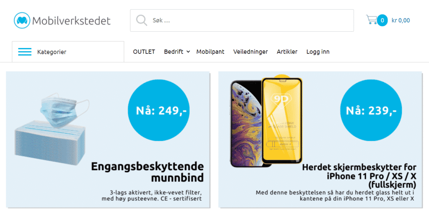Expand the Kategorier menu panel

pyautogui.click(x=68, y=52)
